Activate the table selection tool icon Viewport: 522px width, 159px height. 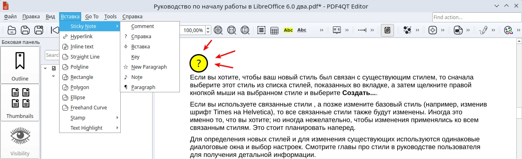tap(274, 30)
